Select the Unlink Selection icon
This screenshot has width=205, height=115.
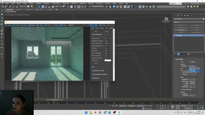click(13, 6)
